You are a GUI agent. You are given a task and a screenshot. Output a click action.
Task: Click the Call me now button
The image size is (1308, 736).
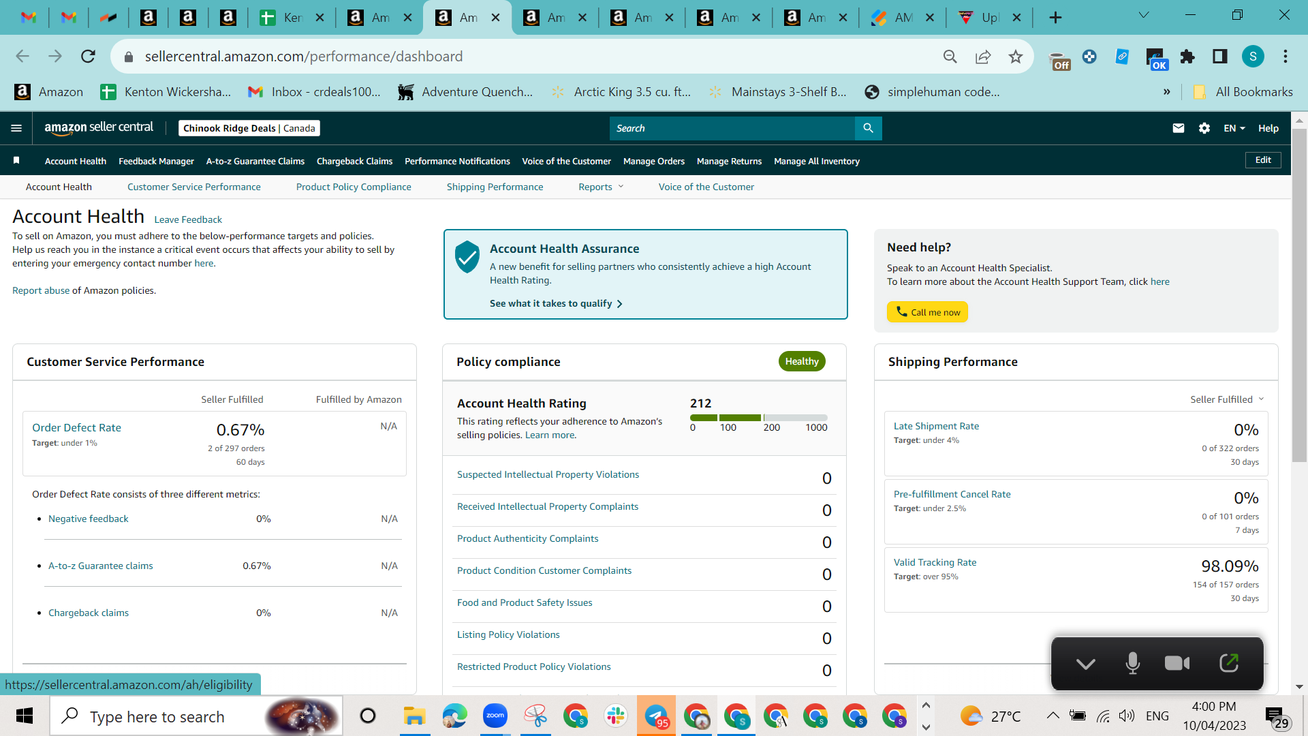[927, 312]
